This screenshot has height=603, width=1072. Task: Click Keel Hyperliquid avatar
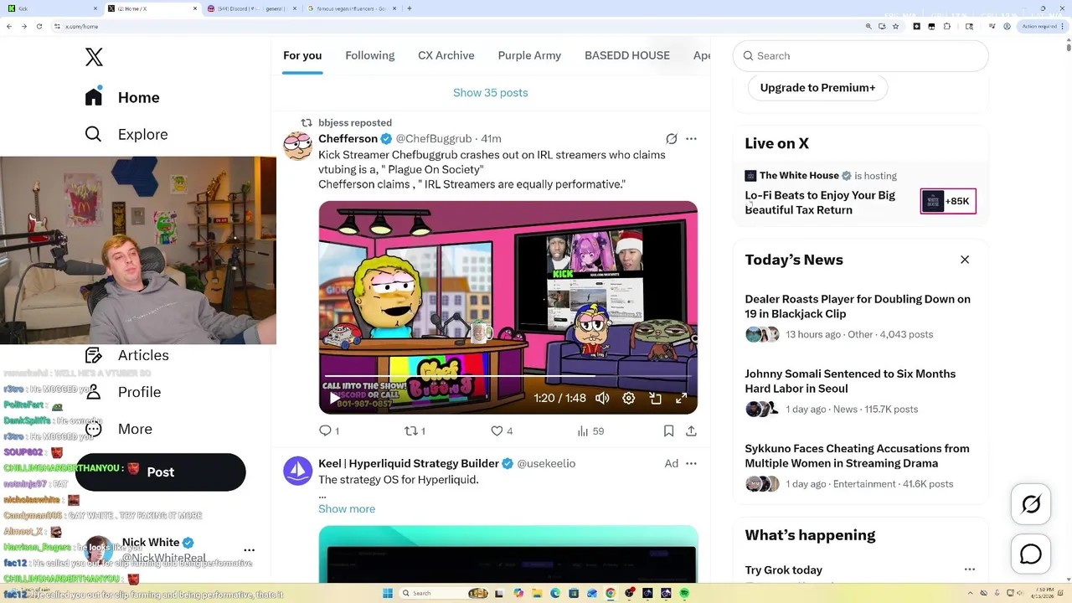[297, 471]
